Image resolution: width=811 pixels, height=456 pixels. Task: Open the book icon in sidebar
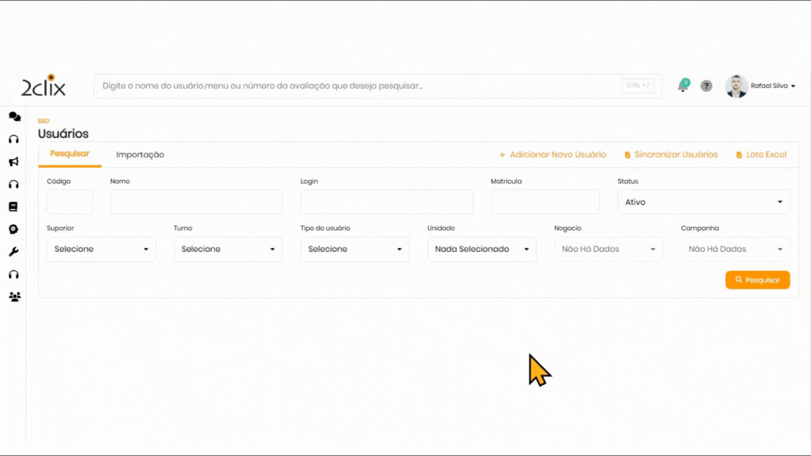point(13,207)
